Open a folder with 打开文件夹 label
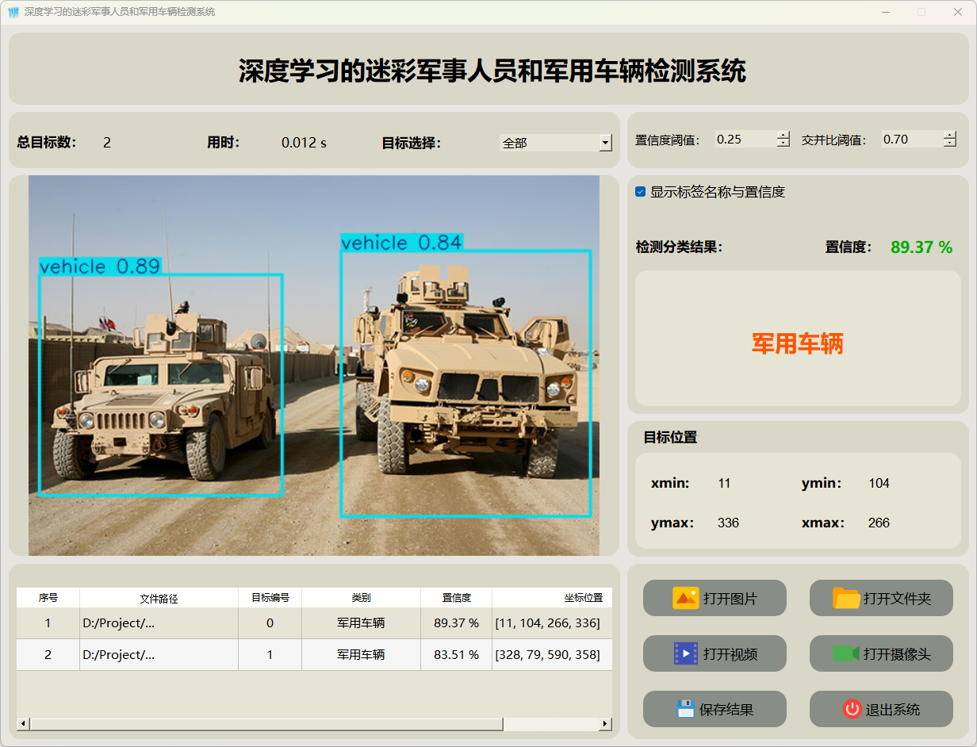 click(897, 599)
